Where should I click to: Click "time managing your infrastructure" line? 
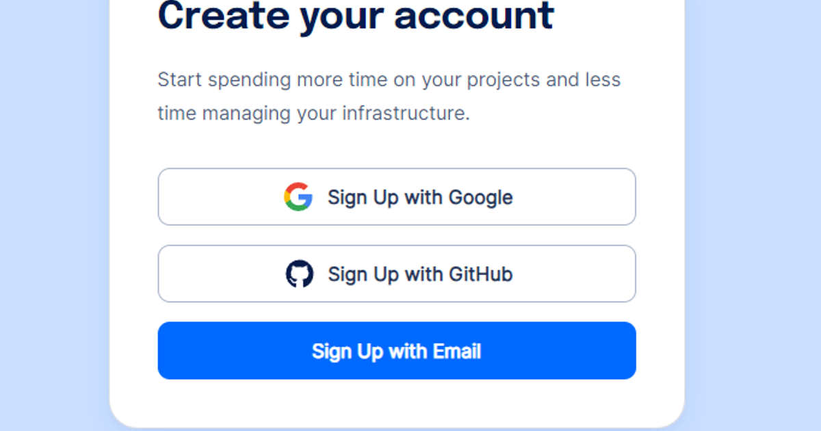coord(314,113)
